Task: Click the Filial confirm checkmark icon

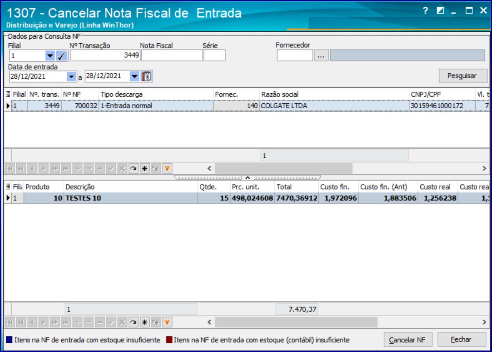Action: pyautogui.click(x=62, y=56)
